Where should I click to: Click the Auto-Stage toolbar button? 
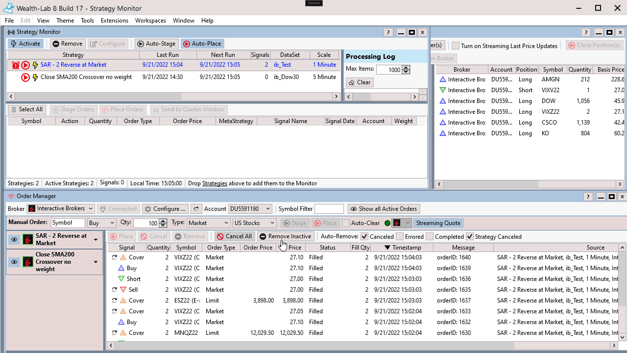[155, 44]
